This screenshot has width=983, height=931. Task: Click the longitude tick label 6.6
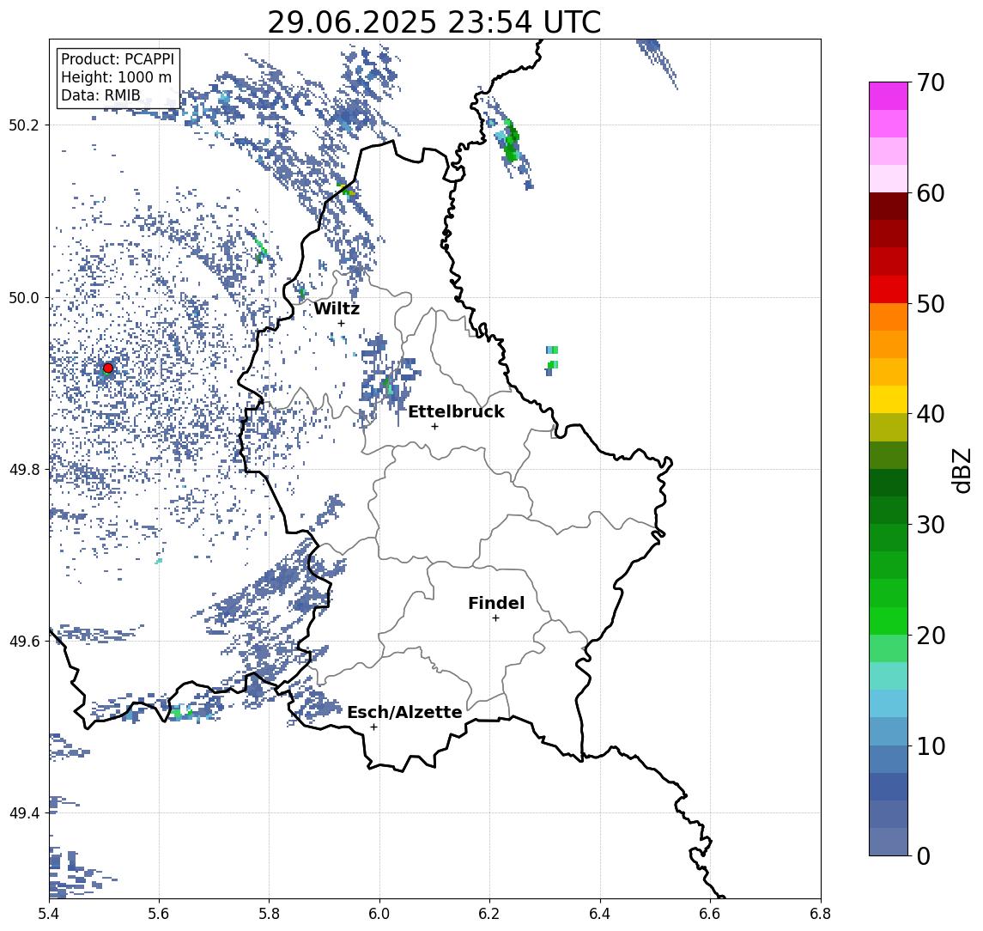pyautogui.click(x=710, y=914)
